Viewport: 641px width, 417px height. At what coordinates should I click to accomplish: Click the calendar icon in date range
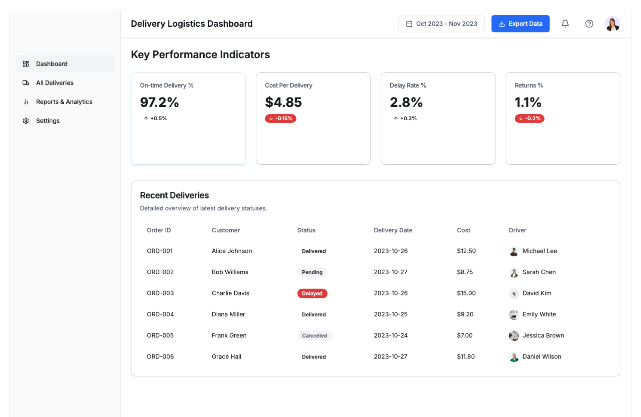(x=409, y=24)
